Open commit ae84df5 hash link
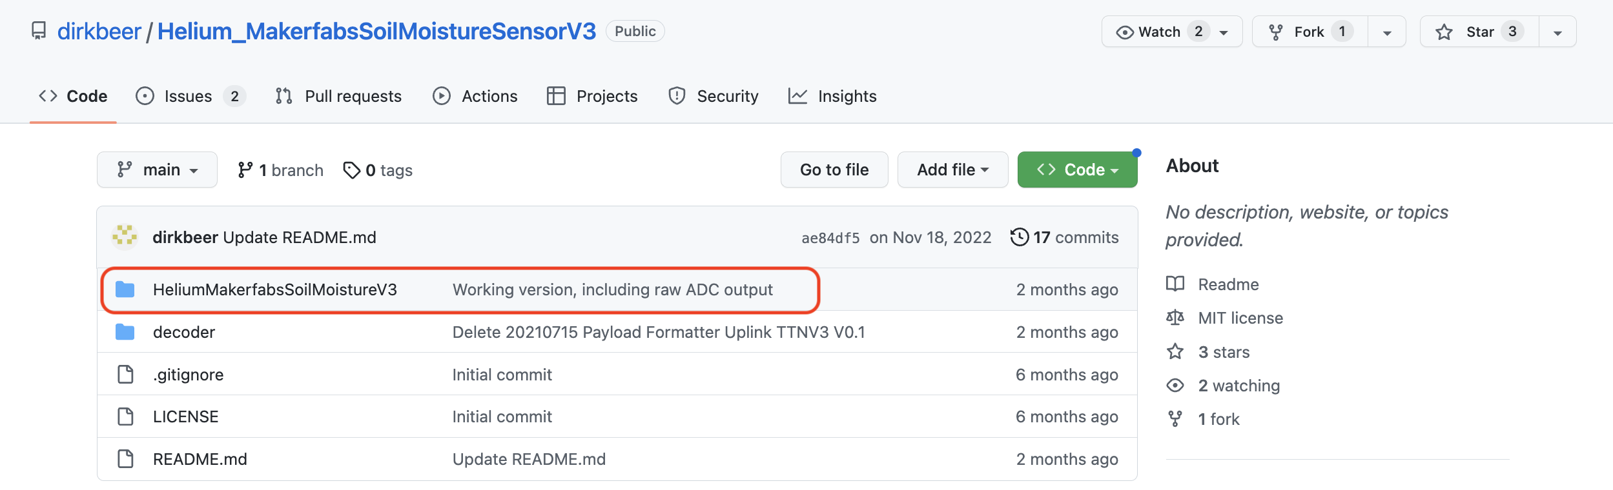 point(830,238)
